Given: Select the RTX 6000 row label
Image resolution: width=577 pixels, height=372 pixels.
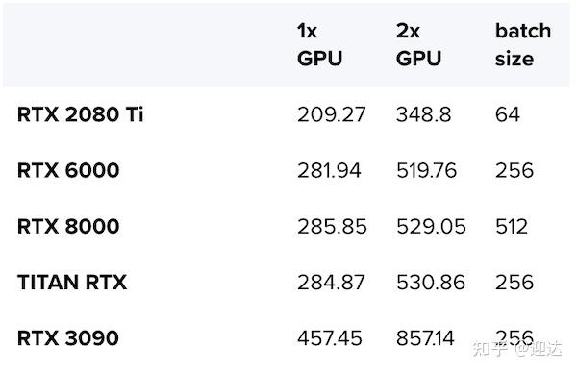Looking at the screenshot, I should coord(68,170).
